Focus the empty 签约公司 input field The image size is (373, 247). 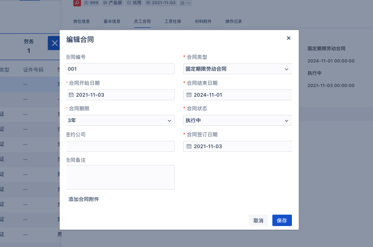120,146
